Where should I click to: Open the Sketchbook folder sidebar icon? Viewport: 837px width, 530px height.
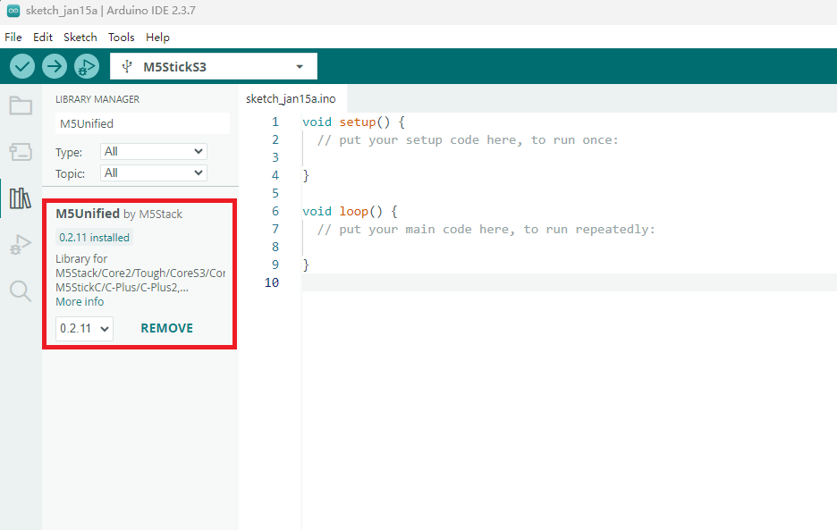[21, 105]
